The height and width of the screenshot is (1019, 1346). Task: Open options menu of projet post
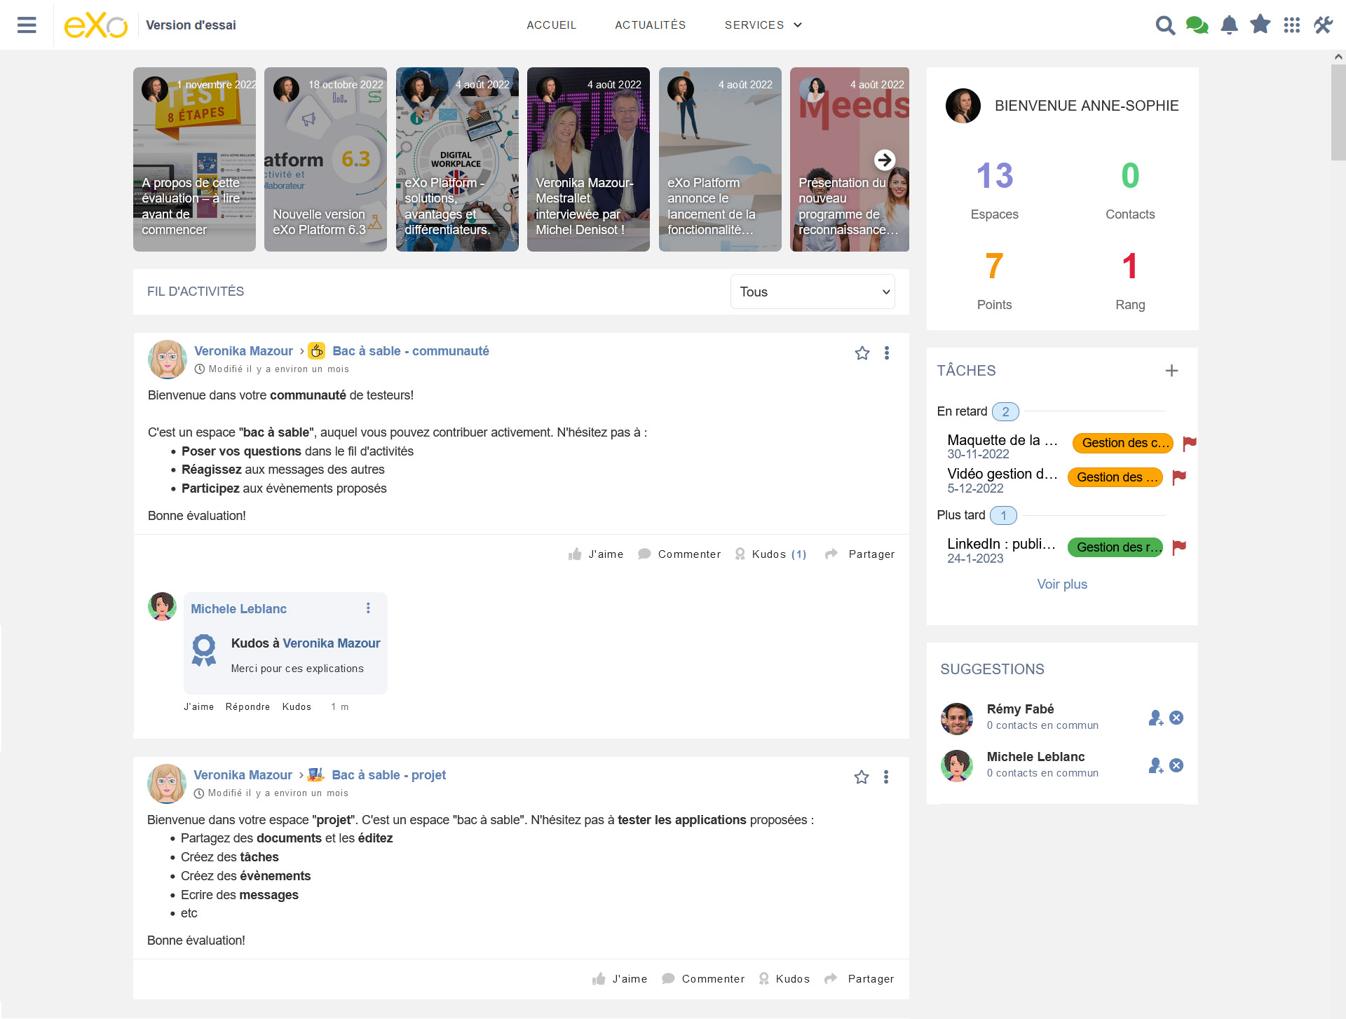click(x=886, y=777)
